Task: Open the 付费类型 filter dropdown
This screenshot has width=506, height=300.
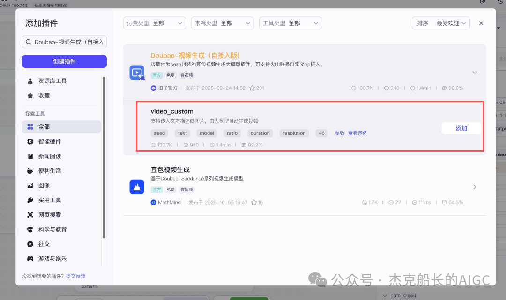Action: (155, 23)
